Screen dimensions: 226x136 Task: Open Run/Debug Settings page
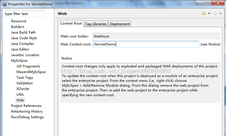click(27, 117)
